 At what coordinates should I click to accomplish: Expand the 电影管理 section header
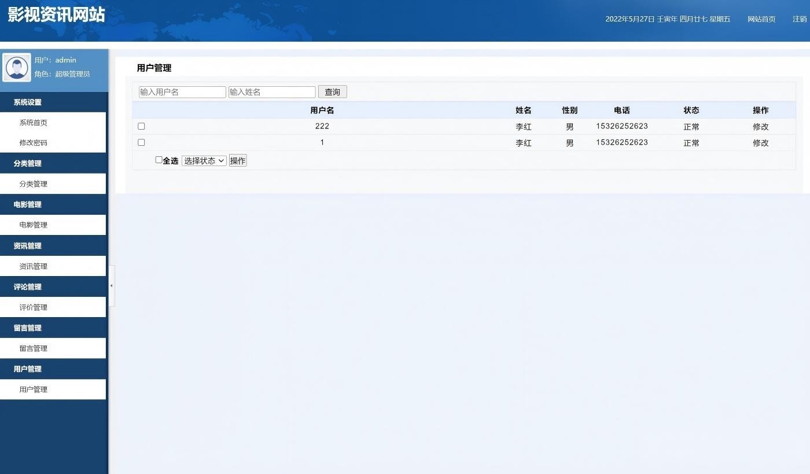point(53,204)
